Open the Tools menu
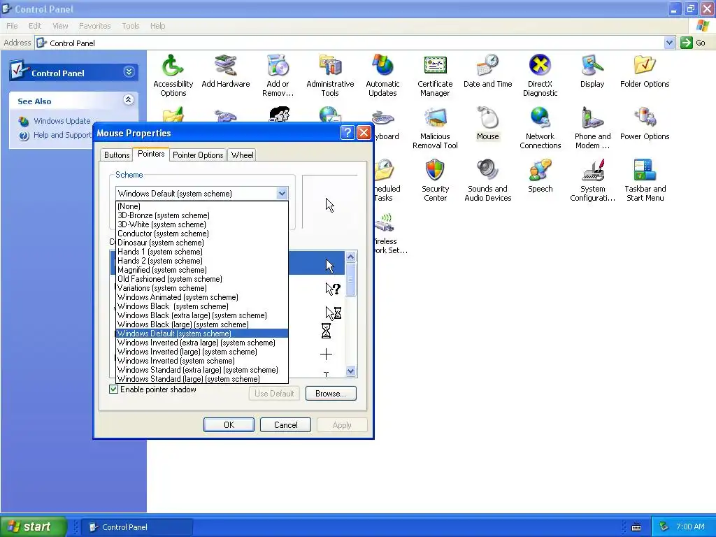Screen dimensions: 716x537 [x=131, y=26]
